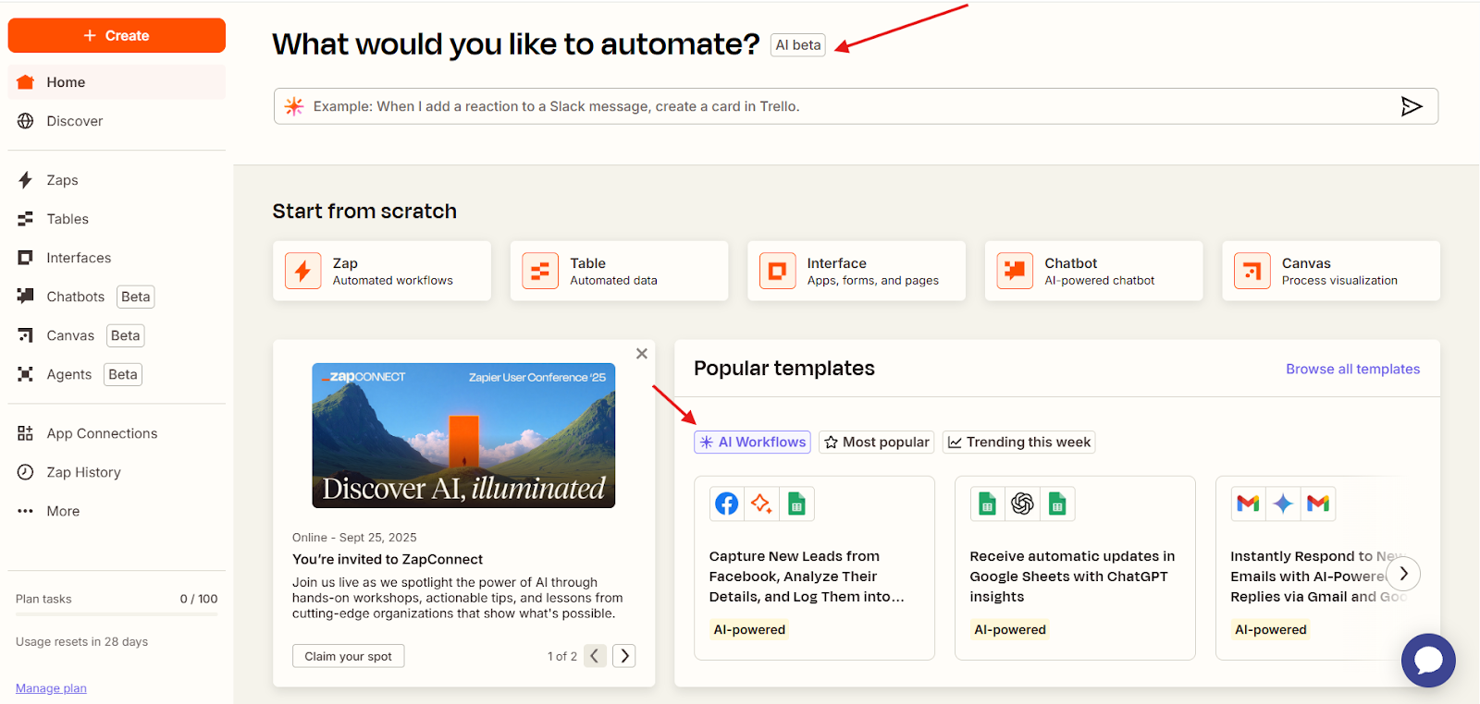Click the Interfaces sidebar icon
Viewport: 1480px width, 704px height.
click(x=26, y=258)
